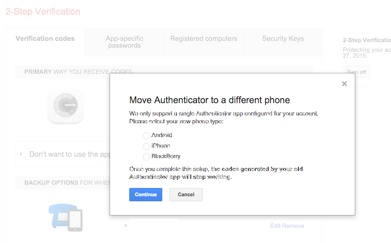The height and width of the screenshot is (243, 391).
Task: Select the BlackBerry radio button
Action: pos(146,157)
